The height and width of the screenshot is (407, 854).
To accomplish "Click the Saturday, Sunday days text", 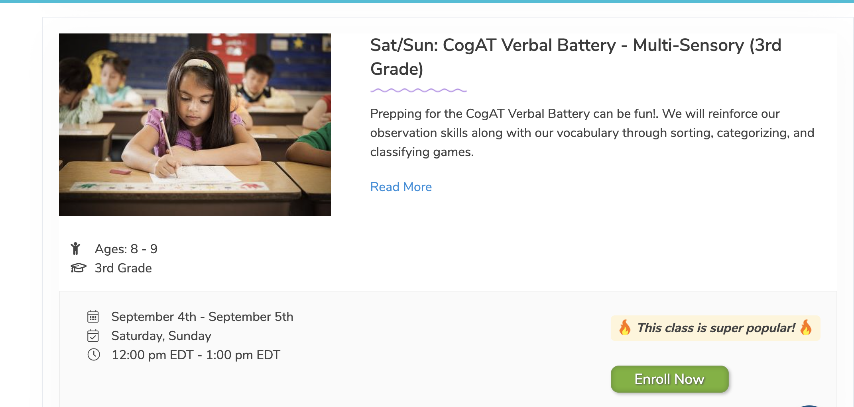I will pyautogui.click(x=161, y=336).
